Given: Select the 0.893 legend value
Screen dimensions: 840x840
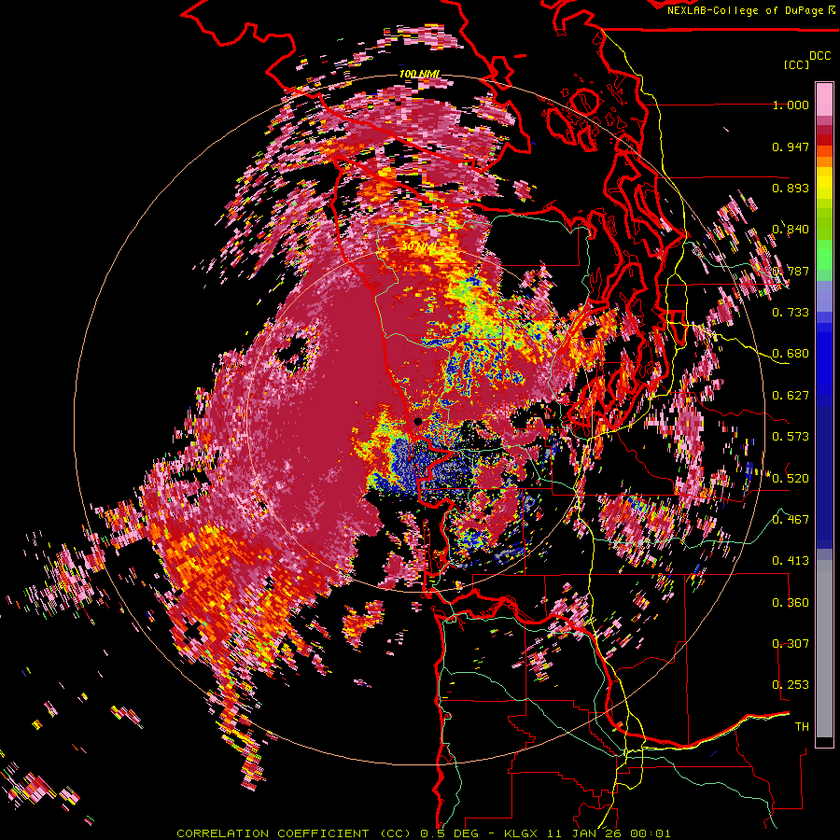Looking at the screenshot, I should [791, 188].
